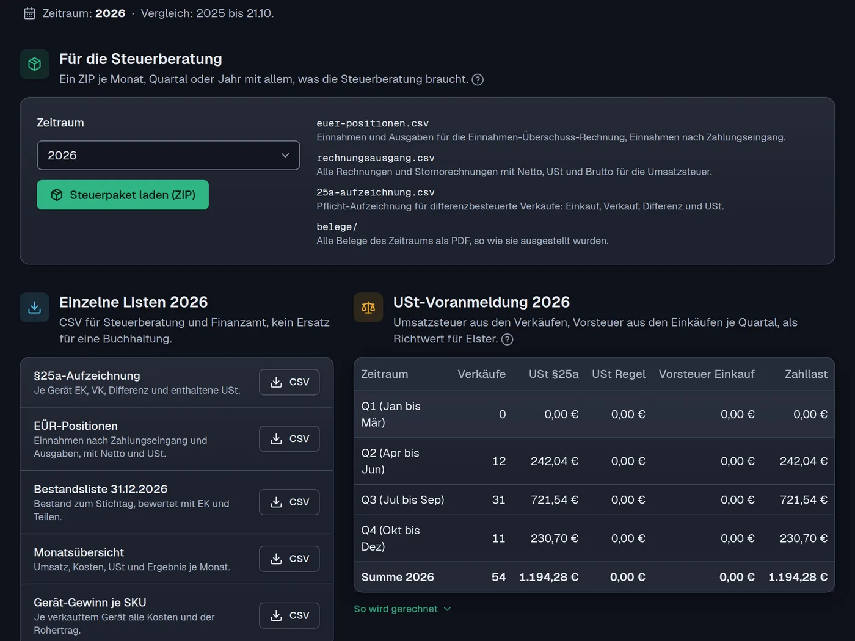Click Q4 Verkäufe value 11

(499, 538)
